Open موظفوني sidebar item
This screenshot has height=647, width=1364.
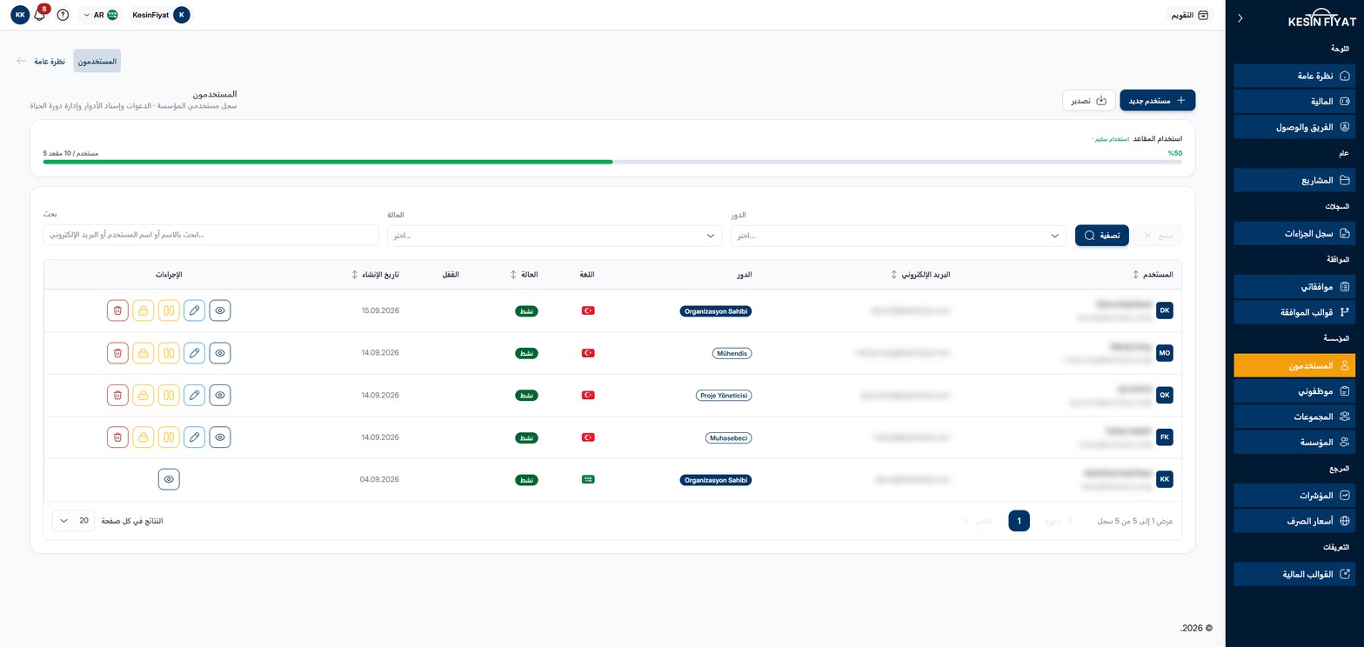pos(1294,391)
